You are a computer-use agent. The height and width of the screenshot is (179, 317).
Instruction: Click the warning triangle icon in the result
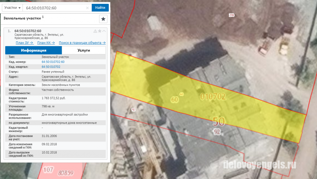tap(95, 31)
